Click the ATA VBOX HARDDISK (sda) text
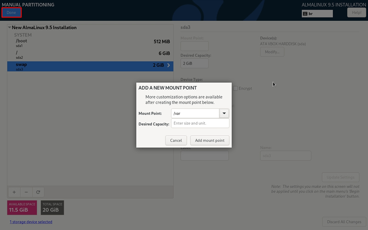This screenshot has width=368, height=230. [x=283, y=44]
